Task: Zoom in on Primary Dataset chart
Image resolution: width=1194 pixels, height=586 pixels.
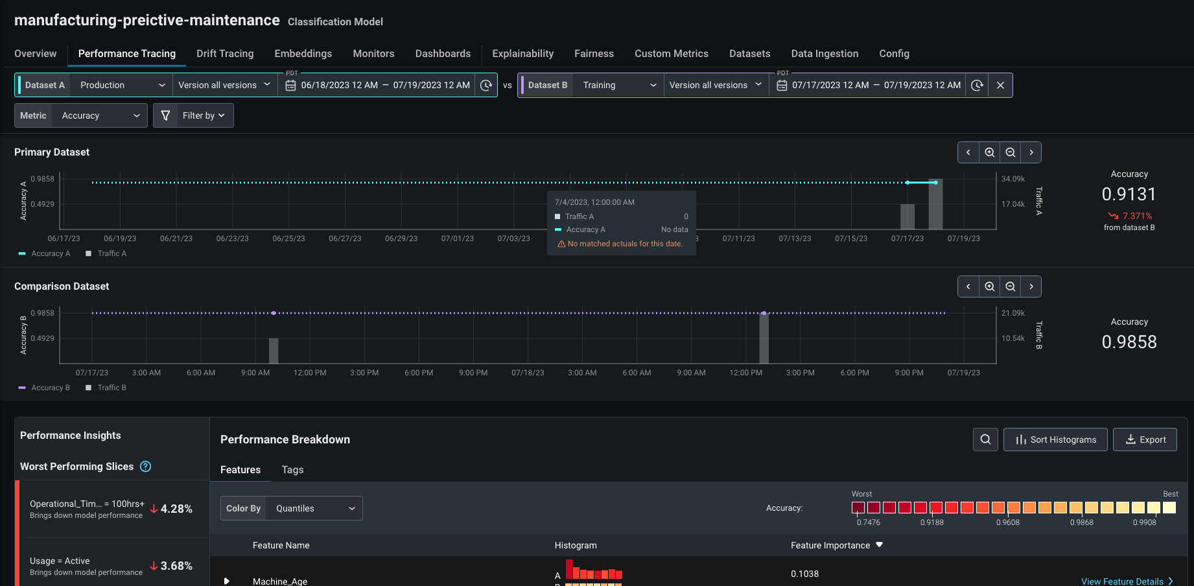Action: 990,152
